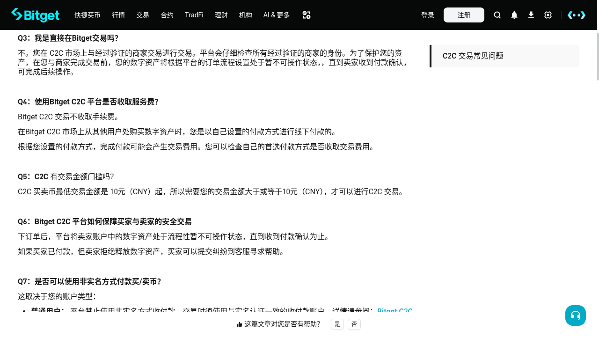This screenshot has width=599, height=337.
Task: Open the 机构 menu
Action: click(246, 15)
